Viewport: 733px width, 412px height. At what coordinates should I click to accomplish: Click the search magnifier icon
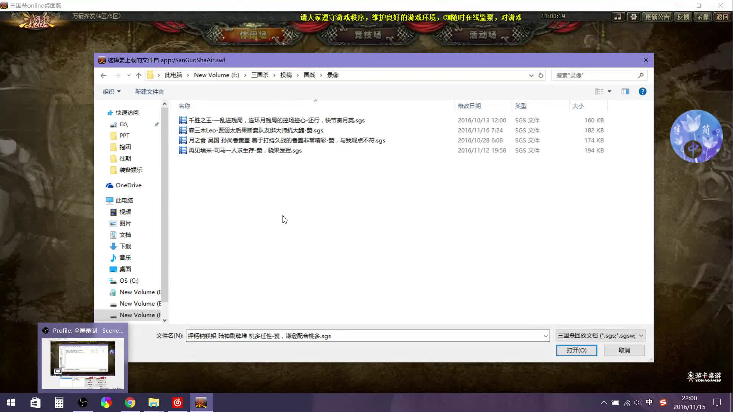(641, 76)
